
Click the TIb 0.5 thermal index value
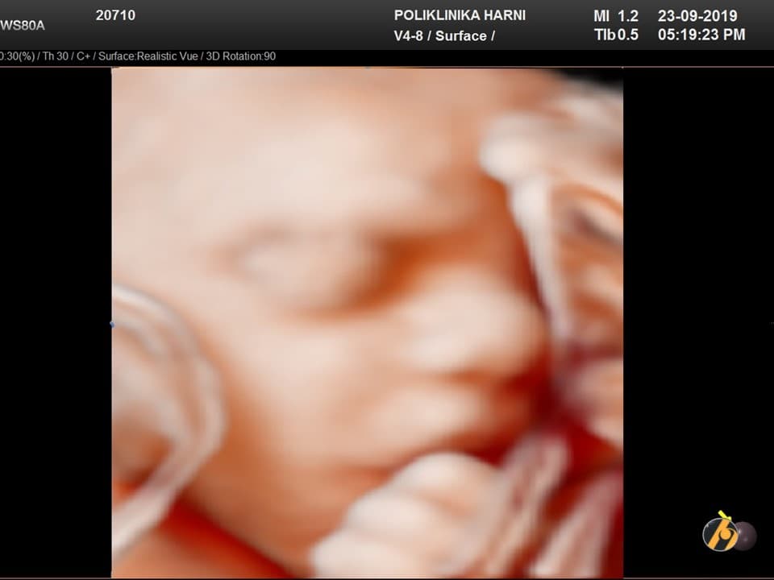pos(615,35)
